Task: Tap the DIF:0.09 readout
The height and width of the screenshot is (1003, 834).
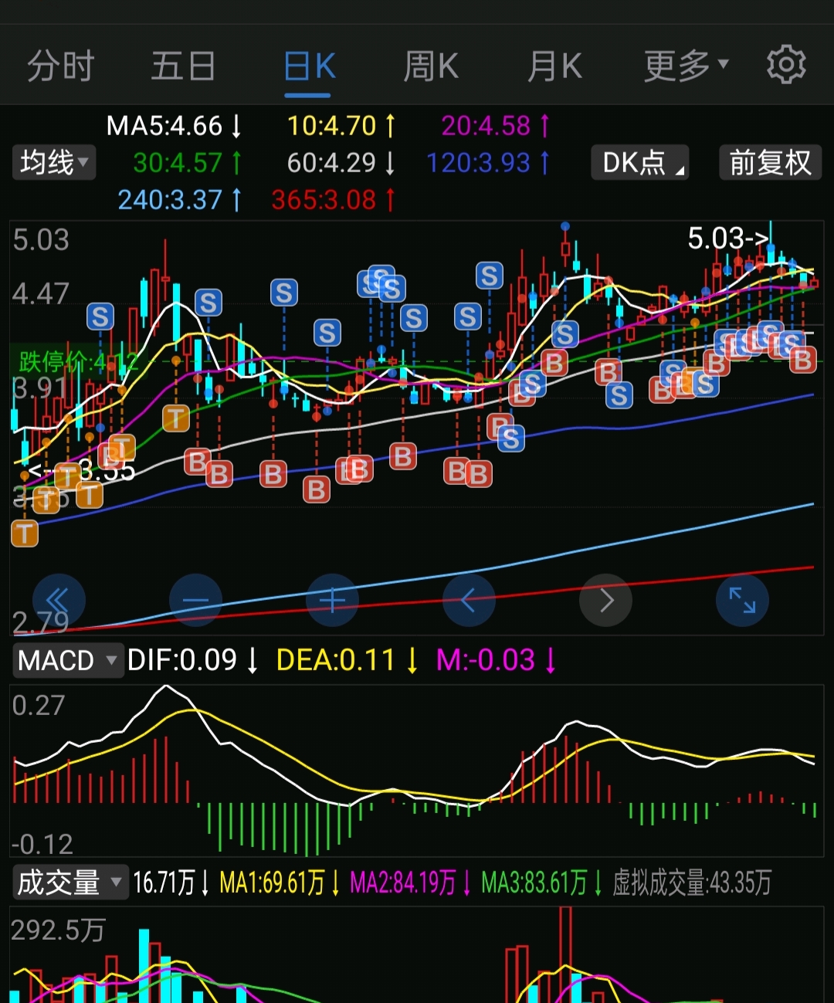Action: click(x=193, y=660)
